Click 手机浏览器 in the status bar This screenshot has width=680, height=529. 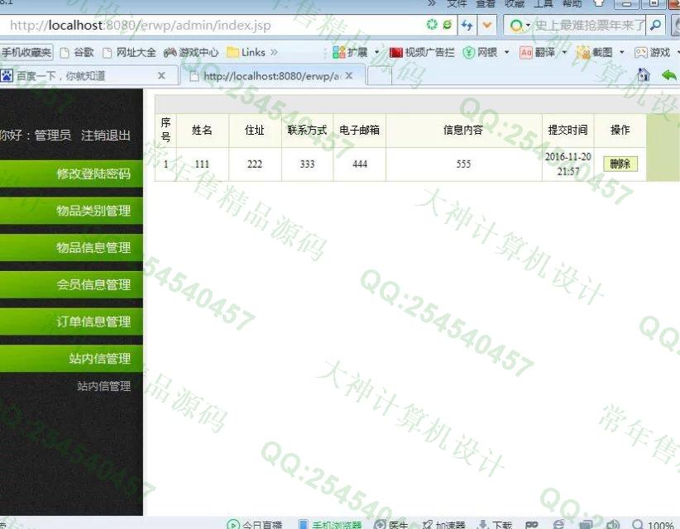pyautogui.click(x=330, y=525)
